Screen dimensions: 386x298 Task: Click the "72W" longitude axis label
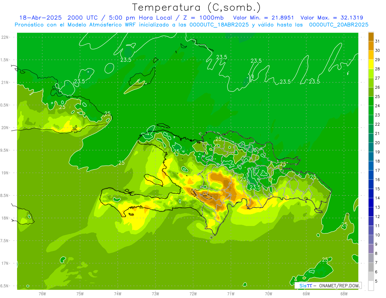pos(193,293)
